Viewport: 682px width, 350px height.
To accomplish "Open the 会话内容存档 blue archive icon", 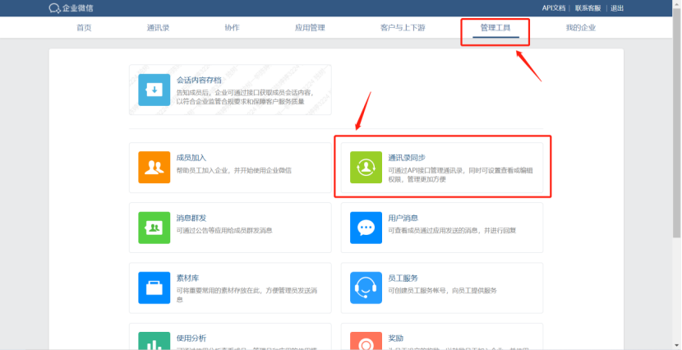I will 154,90.
